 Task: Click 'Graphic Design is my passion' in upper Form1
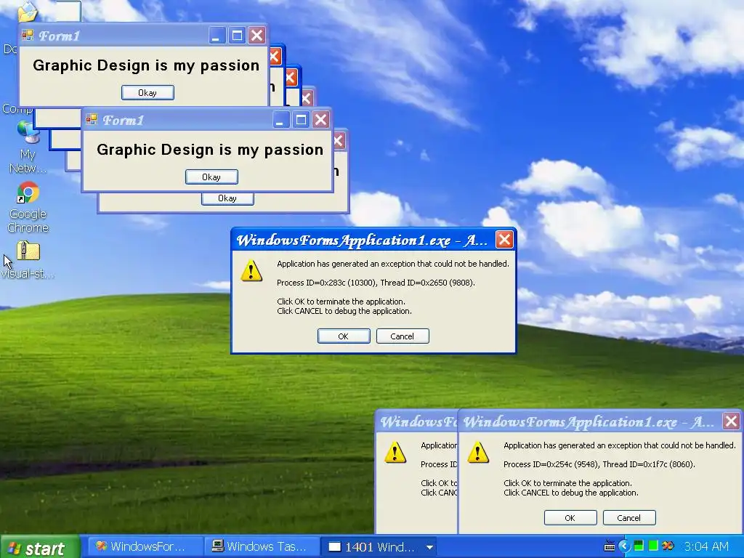[x=146, y=66]
